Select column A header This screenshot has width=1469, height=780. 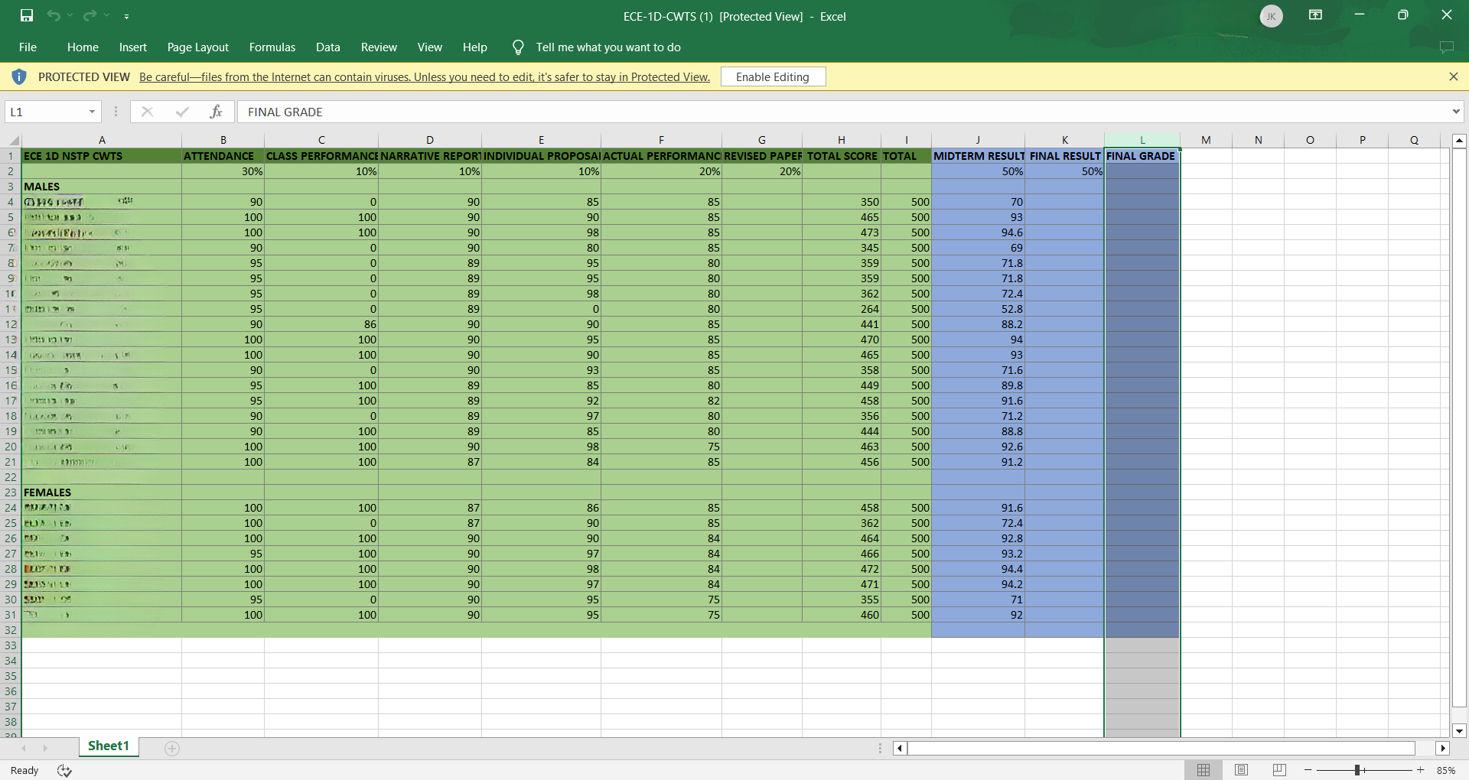[x=102, y=140]
